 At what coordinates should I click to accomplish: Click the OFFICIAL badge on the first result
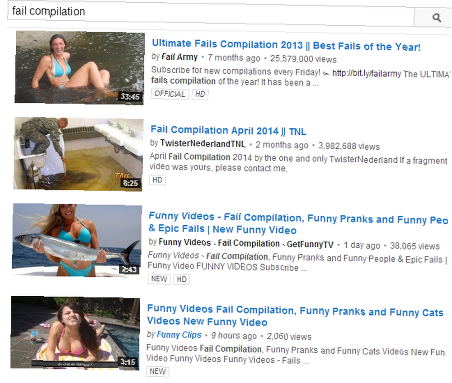coord(170,94)
